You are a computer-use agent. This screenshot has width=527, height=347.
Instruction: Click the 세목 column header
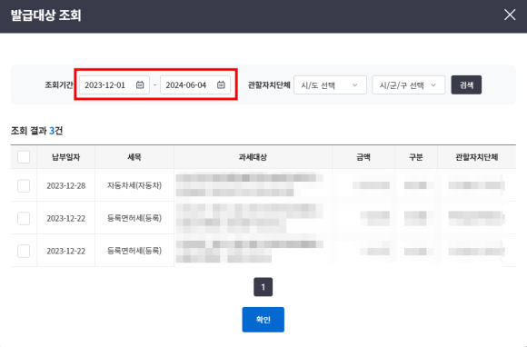click(134, 157)
